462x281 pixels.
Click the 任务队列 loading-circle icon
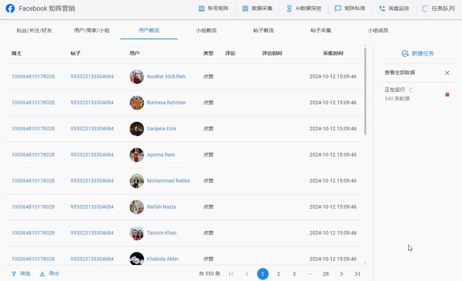pyautogui.click(x=424, y=8)
